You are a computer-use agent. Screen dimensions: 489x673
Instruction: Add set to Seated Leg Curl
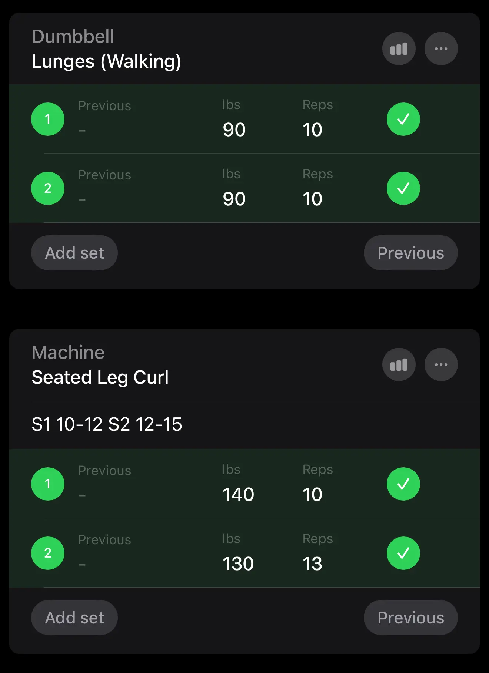(x=74, y=618)
